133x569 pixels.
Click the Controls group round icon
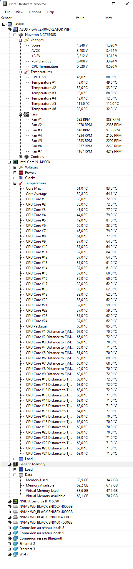point(26,157)
